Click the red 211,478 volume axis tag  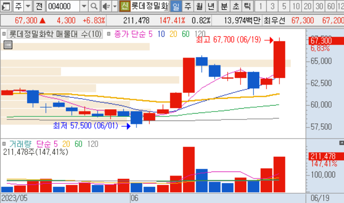coord(326,156)
